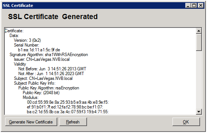Click the Not After validity date line
This screenshot has width=207, height=133.
pyautogui.click(x=51, y=74)
